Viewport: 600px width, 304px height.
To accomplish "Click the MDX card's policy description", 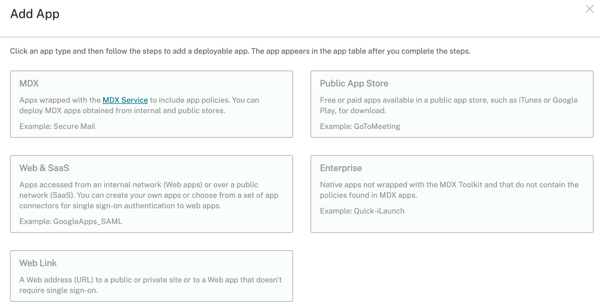I will point(122,111).
